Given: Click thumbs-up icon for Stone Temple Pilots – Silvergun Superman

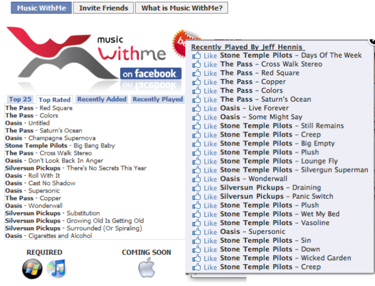Looking at the screenshot, I should [x=197, y=171].
